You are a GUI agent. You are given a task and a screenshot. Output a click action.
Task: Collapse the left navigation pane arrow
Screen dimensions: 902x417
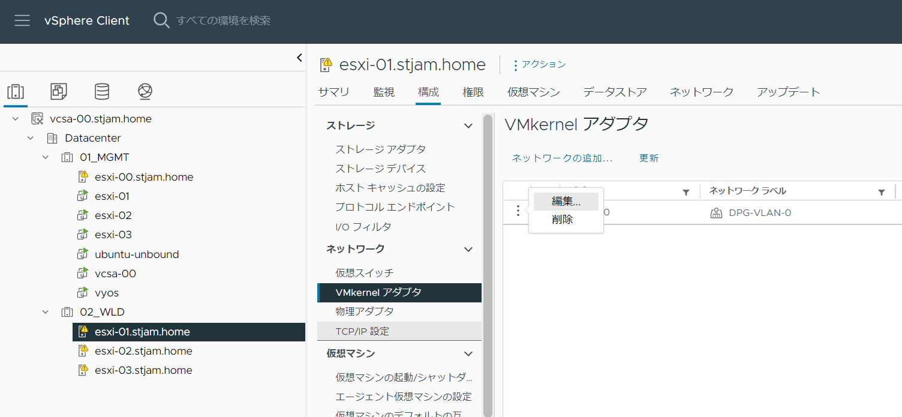(299, 58)
